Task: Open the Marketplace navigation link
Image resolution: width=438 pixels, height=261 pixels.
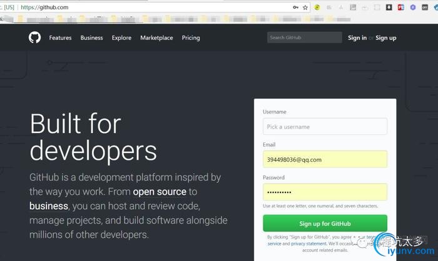Action: pyautogui.click(x=156, y=37)
